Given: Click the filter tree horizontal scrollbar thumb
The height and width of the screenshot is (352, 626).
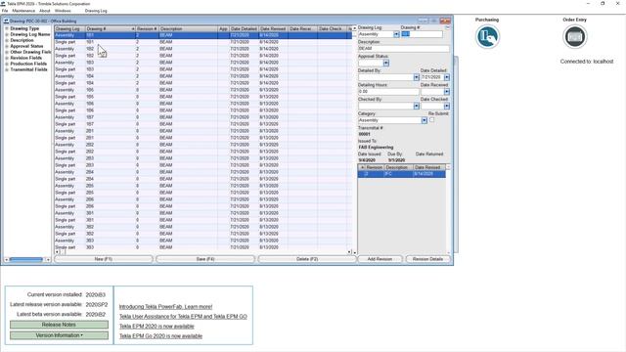Looking at the screenshot, I should [26, 260].
